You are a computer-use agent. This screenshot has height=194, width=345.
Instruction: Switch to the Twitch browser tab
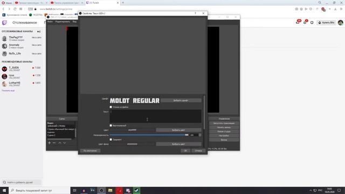102,3
